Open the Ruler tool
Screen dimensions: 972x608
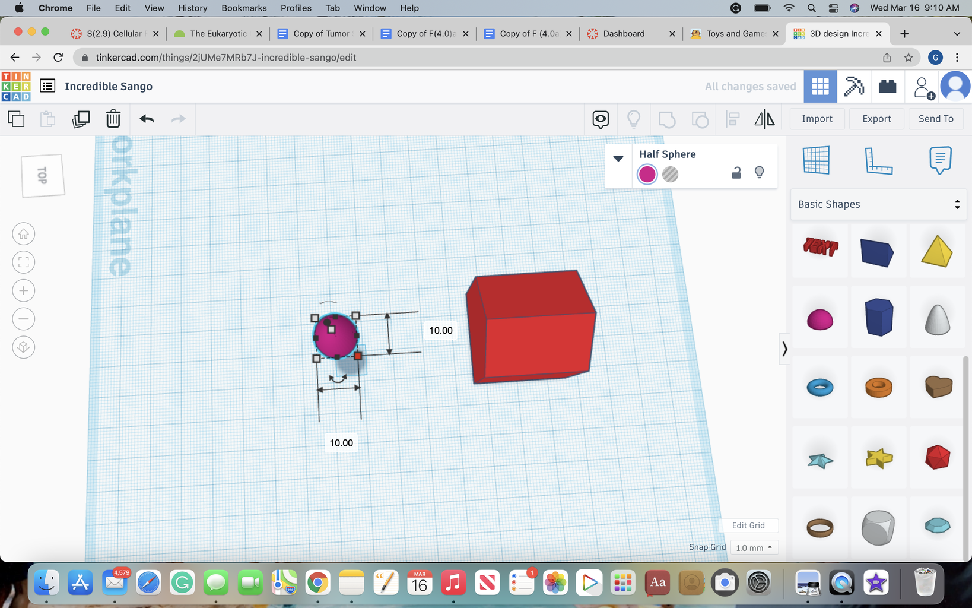[878, 160]
